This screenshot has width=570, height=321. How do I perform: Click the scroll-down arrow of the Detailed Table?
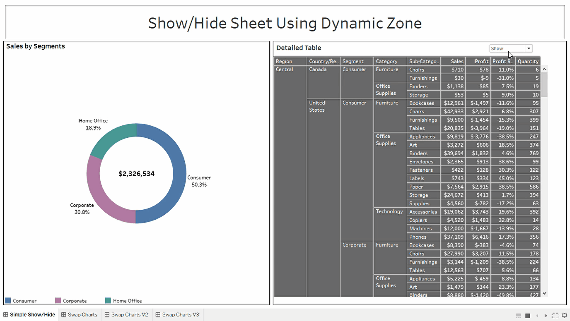click(544, 294)
